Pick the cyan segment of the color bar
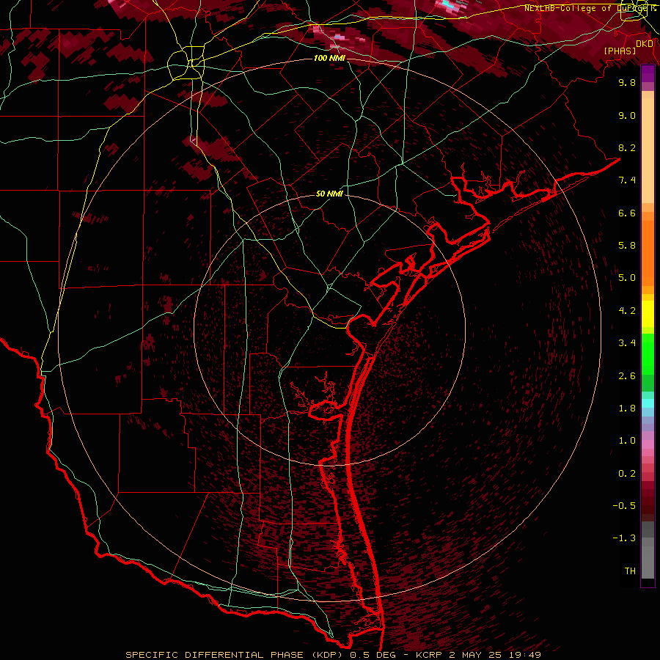The height and width of the screenshot is (660, 660). click(648, 403)
